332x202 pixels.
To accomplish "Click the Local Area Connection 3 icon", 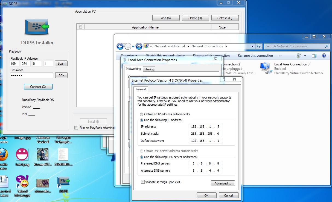I will coord(265,68).
